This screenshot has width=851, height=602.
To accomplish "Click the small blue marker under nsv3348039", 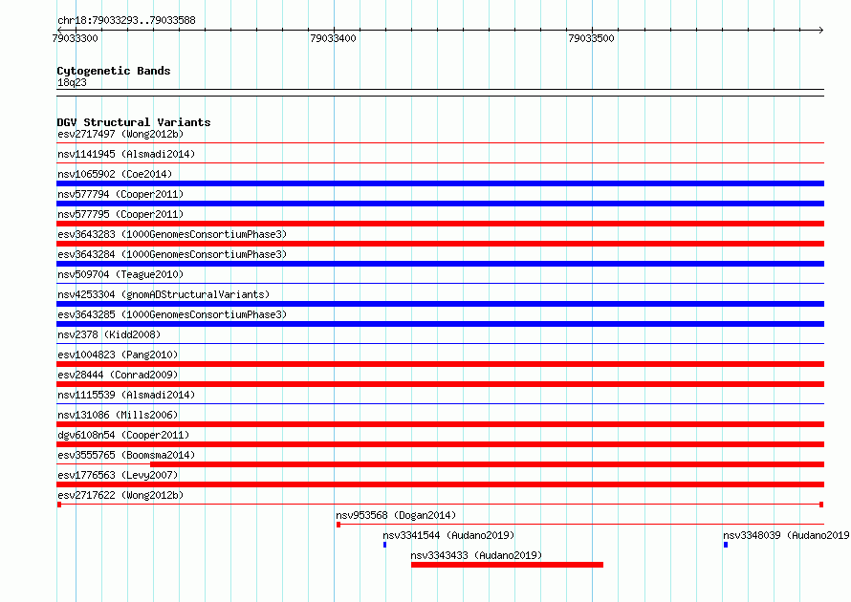I will 726,545.
